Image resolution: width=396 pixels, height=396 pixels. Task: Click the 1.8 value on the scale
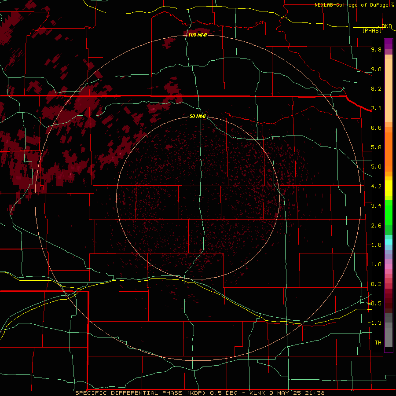376,245
